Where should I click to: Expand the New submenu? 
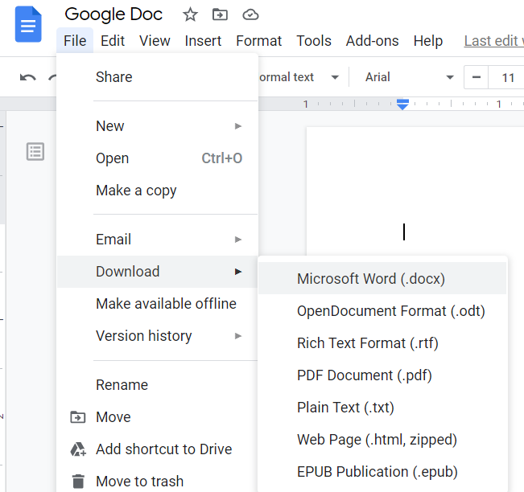pyautogui.click(x=158, y=126)
